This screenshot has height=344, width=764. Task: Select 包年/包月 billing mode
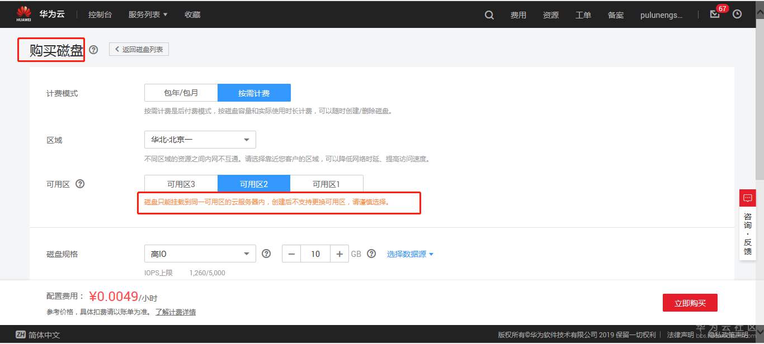click(x=181, y=93)
